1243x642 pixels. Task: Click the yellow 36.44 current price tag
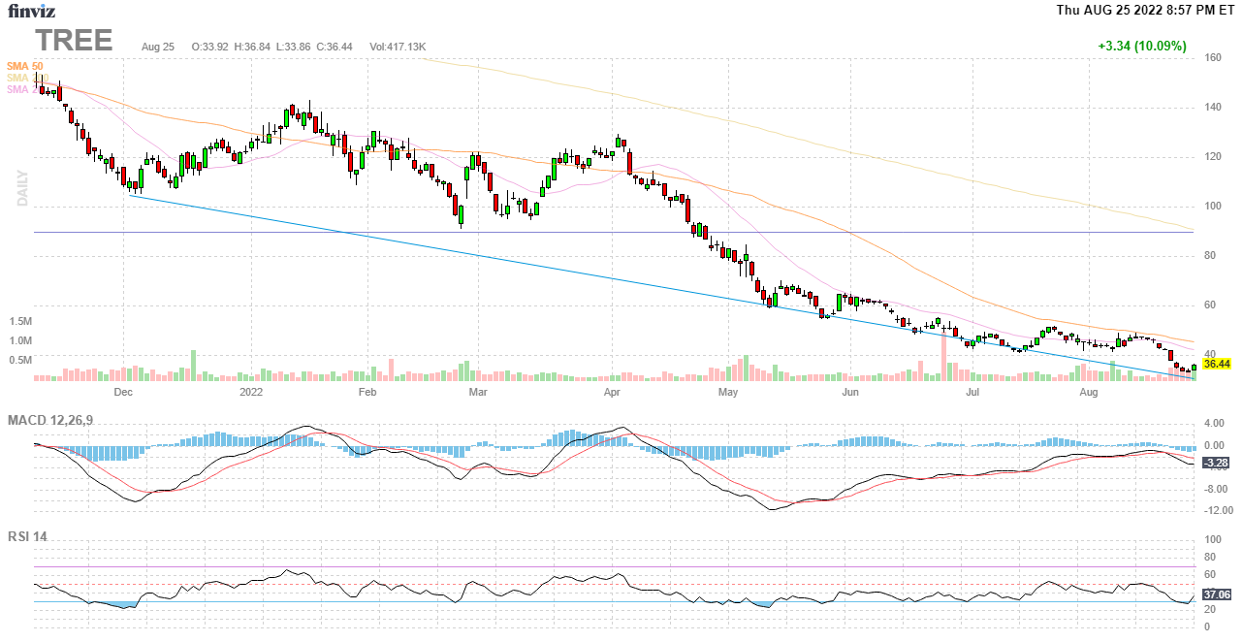[x=1216, y=364]
